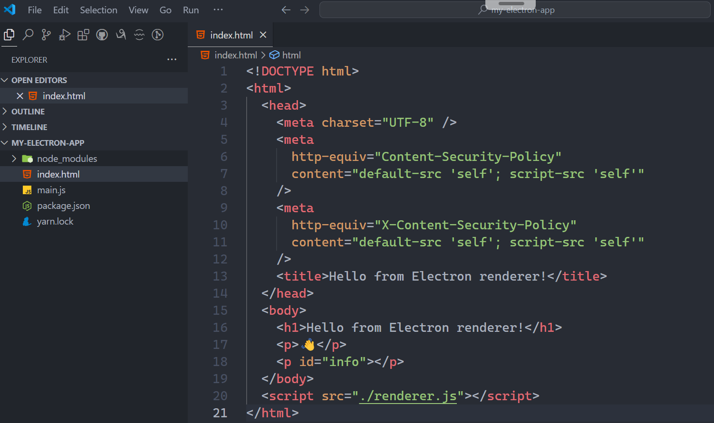The width and height of the screenshot is (714, 423).
Task: Open the View menu
Action: [138, 10]
